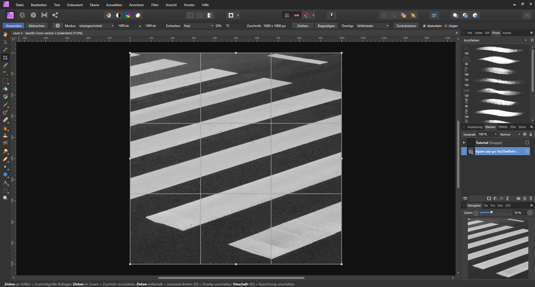Open the Filter menu
Viewport: 535px width, 287px height.
click(x=155, y=5)
